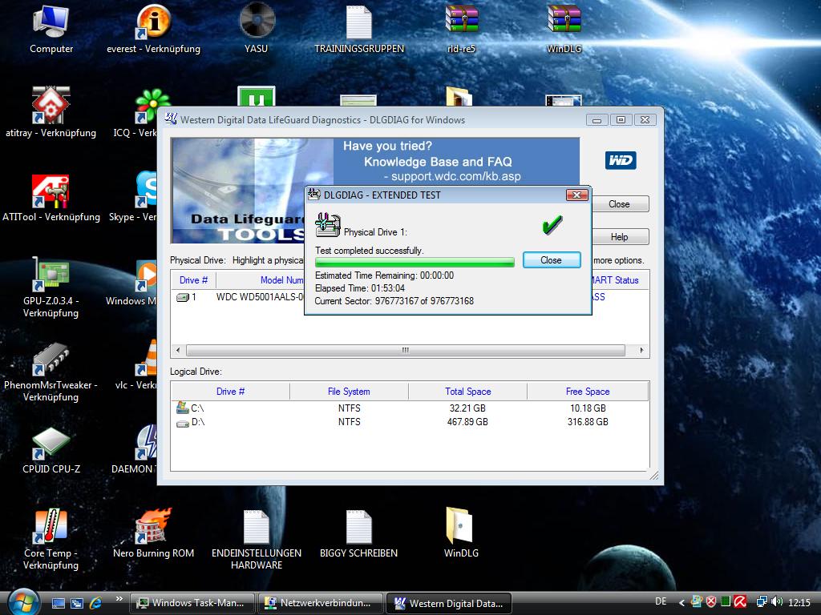Click Western Digital Data taskbar button
The image size is (821, 615).
click(x=449, y=603)
